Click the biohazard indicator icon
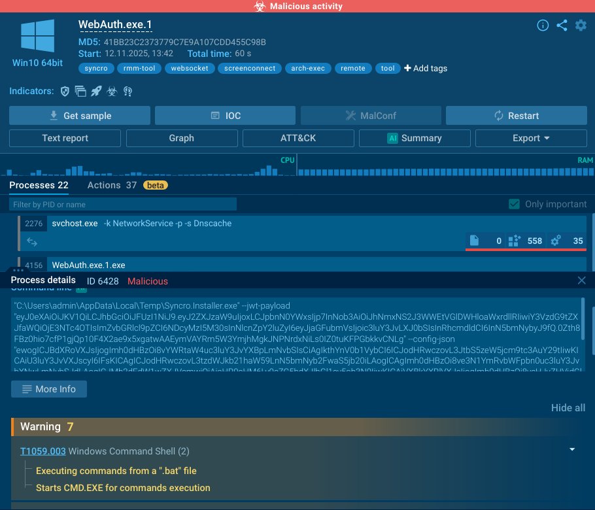 coord(112,91)
